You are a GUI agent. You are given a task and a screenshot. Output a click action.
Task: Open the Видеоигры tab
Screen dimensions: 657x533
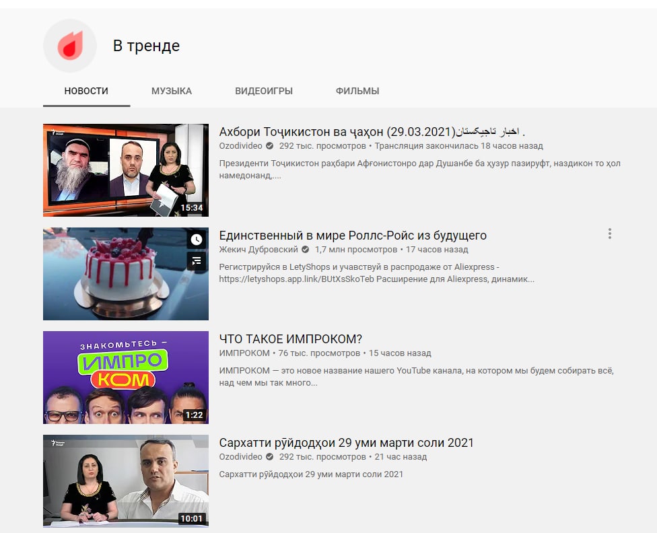point(264,91)
